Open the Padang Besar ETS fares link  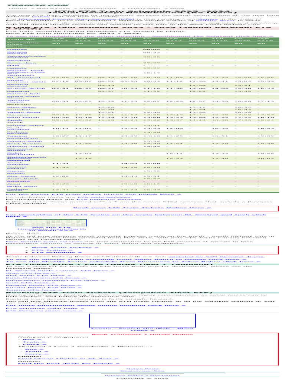click(x=44, y=285)
